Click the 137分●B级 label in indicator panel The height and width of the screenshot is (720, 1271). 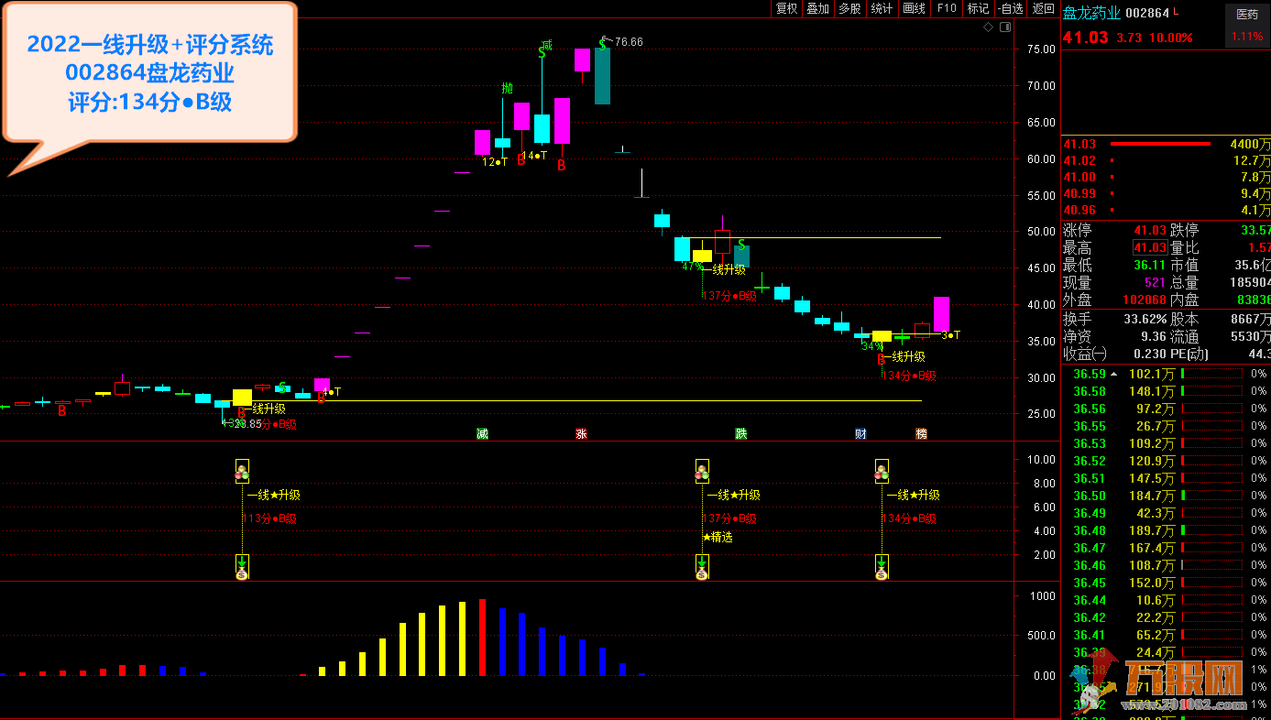(730, 518)
